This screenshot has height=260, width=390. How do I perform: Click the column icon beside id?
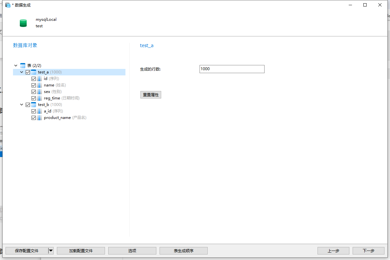[39, 79]
